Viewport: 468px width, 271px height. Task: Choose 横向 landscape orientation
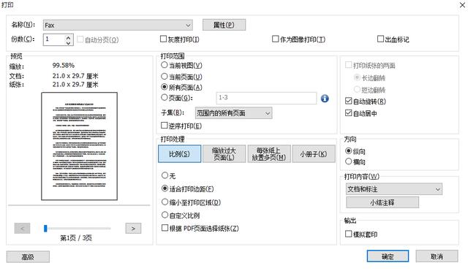[x=348, y=161]
